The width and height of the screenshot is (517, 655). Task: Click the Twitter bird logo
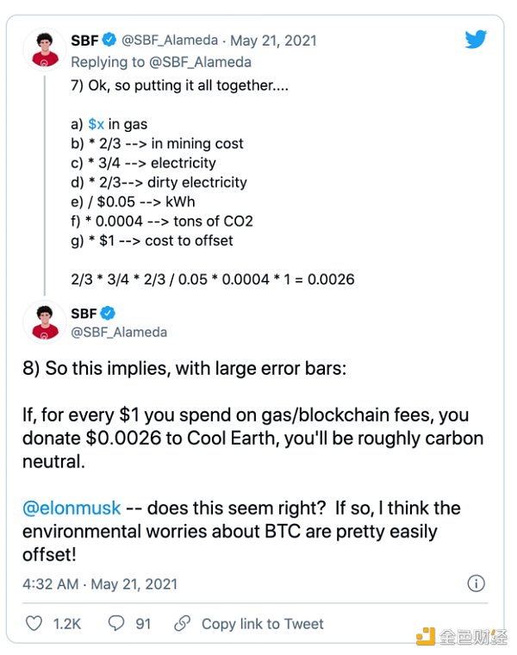tap(477, 40)
